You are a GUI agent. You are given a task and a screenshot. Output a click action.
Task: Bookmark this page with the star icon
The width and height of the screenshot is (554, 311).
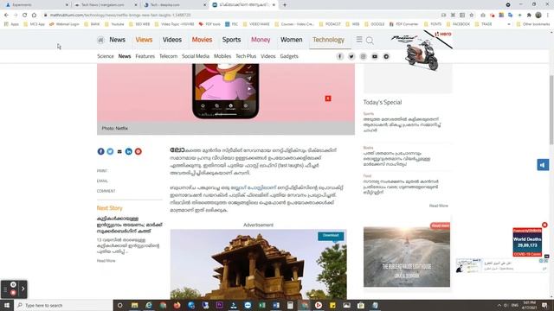[471, 16]
